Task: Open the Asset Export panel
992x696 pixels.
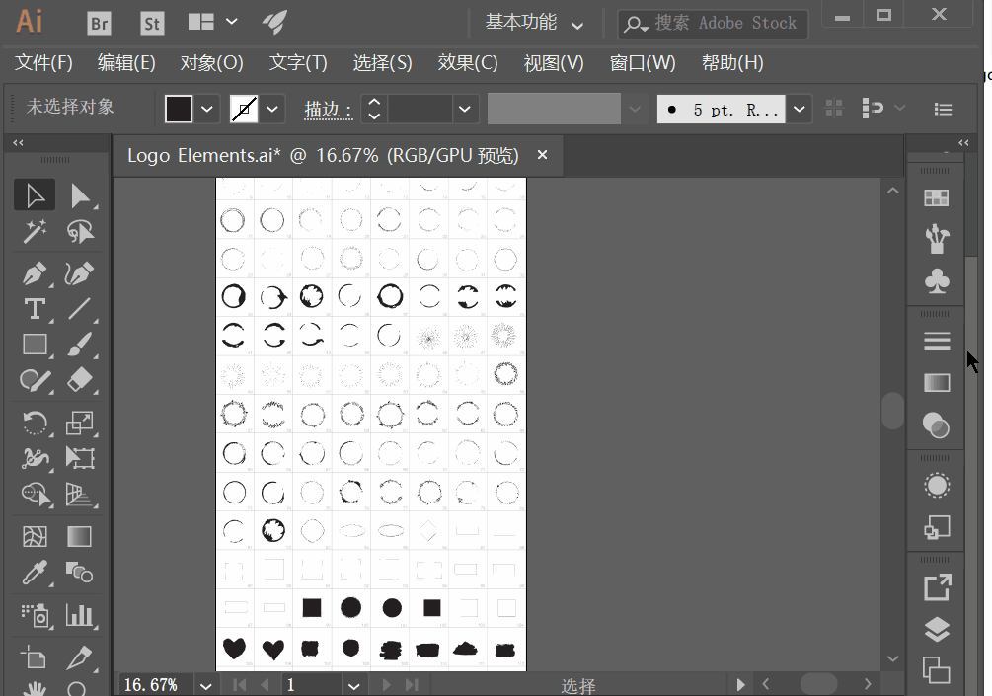Action: (x=937, y=587)
